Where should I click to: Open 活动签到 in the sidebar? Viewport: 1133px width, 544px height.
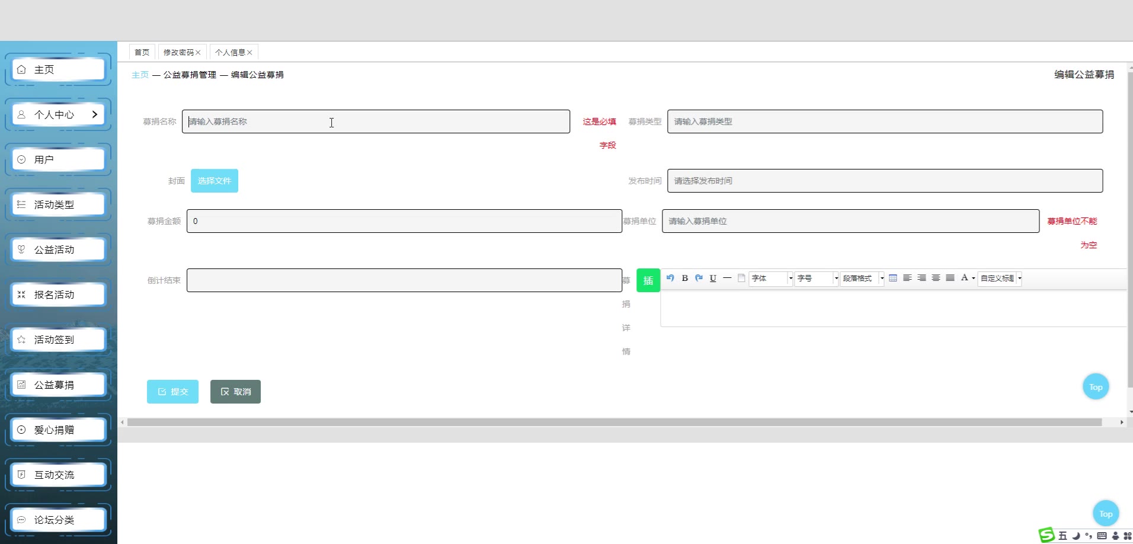click(58, 340)
